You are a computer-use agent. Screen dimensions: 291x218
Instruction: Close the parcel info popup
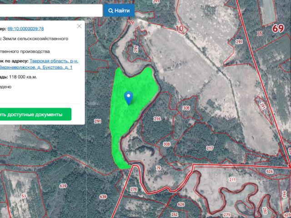[x=80, y=26]
